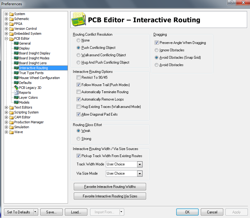Select Walkaround Conflicting Object radio option
The height and width of the screenshot is (218, 250).
(79, 55)
